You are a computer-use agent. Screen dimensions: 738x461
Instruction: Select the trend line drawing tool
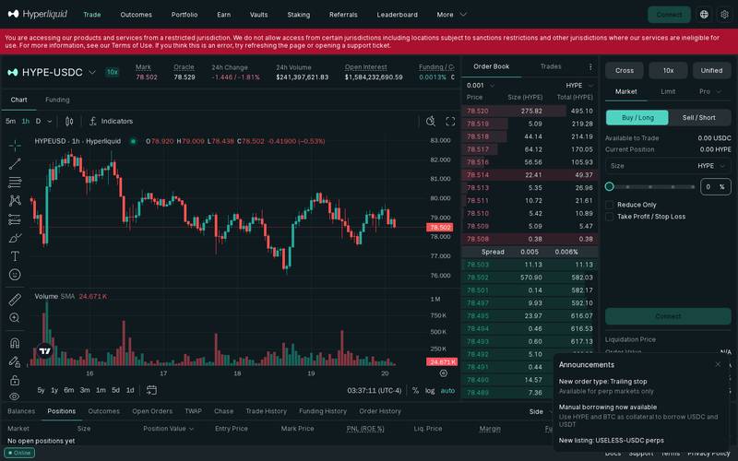click(x=15, y=164)
